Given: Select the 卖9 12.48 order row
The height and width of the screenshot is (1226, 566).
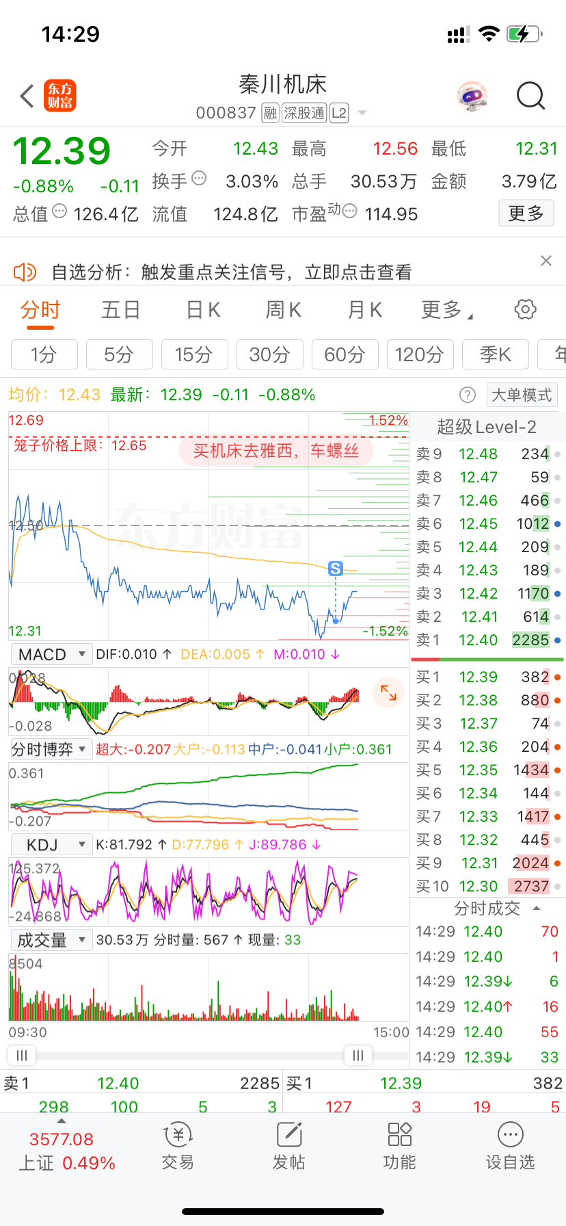Looking at the screenshot, I should pyautogui.click(x=488, y=454).
